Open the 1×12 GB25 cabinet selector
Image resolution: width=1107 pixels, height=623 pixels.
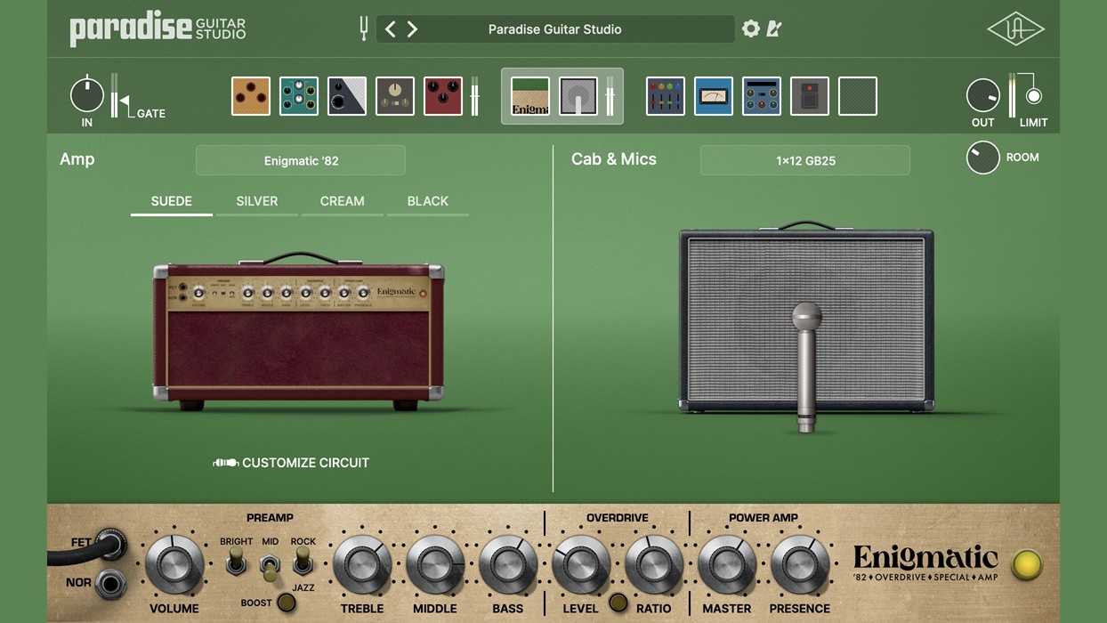click(805, 161)
